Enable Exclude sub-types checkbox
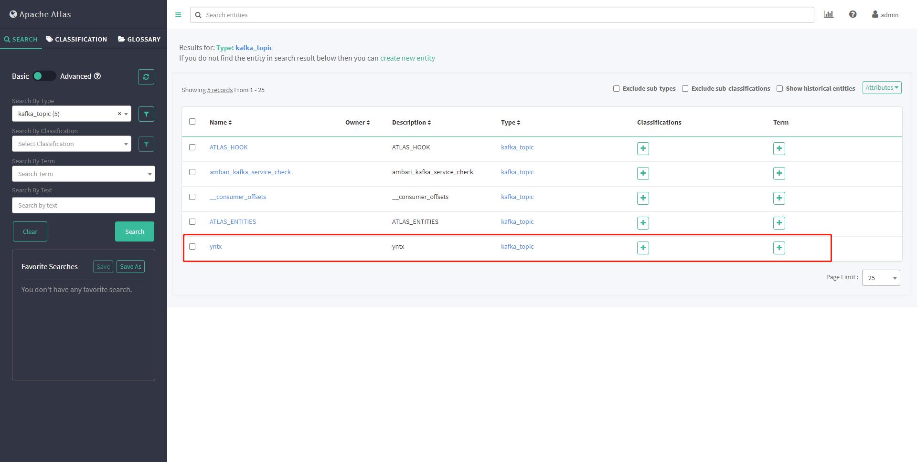The width and height of the screenshot is (917, 462). pos(616,88)
